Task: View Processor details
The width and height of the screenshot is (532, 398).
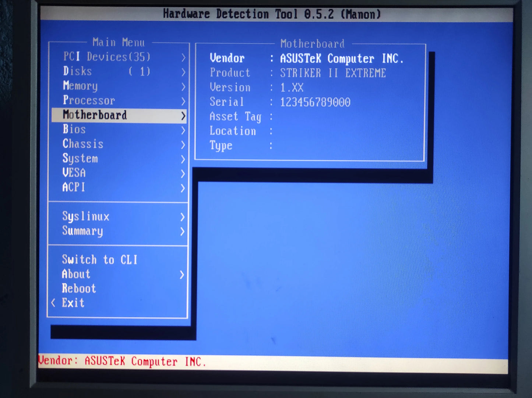Action: tap(88, 100)
